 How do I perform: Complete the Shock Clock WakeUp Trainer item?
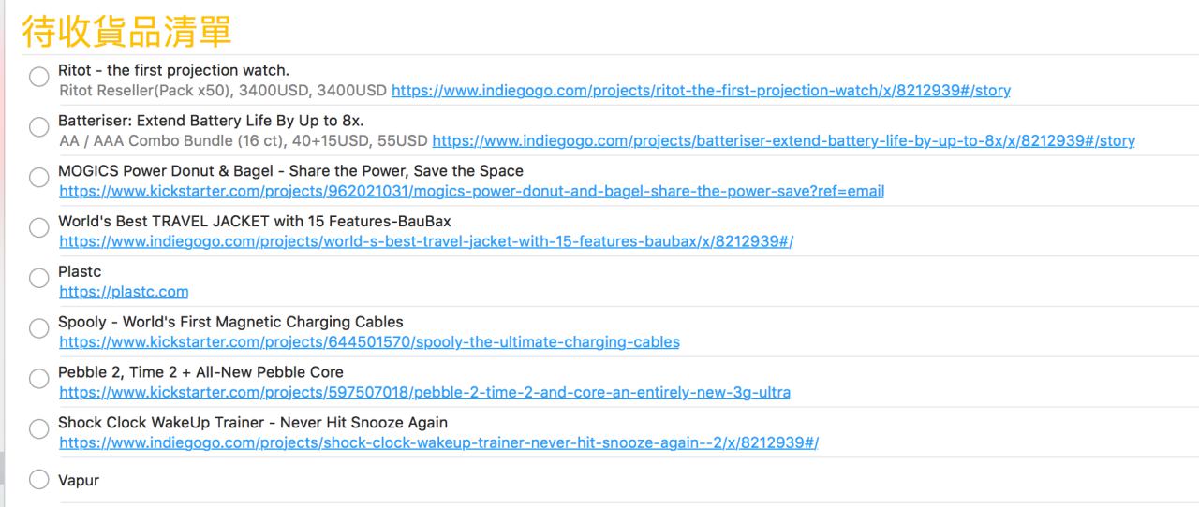point(39,429)
